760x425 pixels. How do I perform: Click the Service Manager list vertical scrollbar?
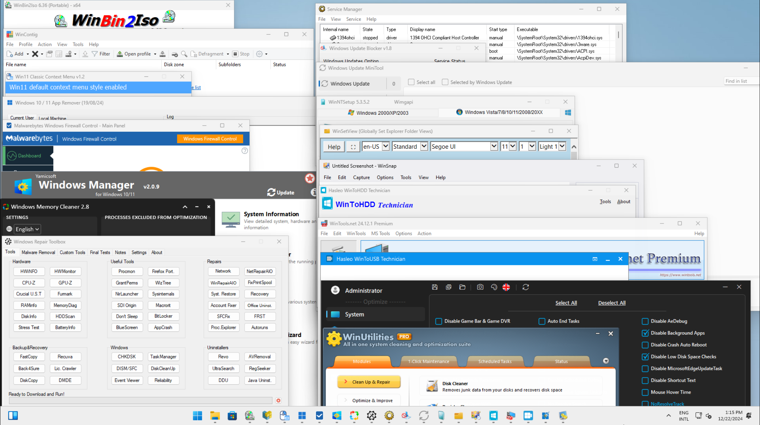coord(618,43)
